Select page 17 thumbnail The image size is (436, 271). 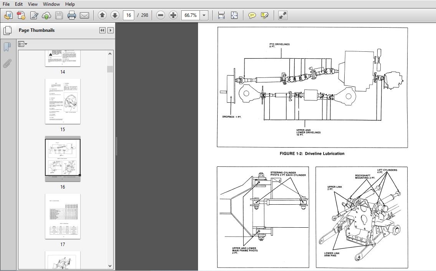[63, 216]
